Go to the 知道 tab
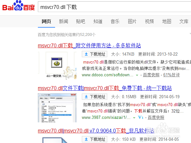191x143 pixels. [98, 22]
